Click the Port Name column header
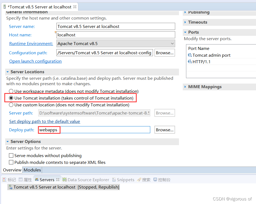 [199, 49]
